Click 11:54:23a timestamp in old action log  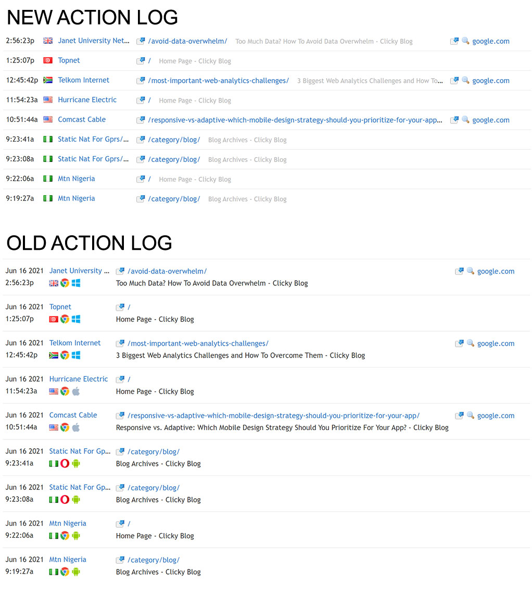21,391
